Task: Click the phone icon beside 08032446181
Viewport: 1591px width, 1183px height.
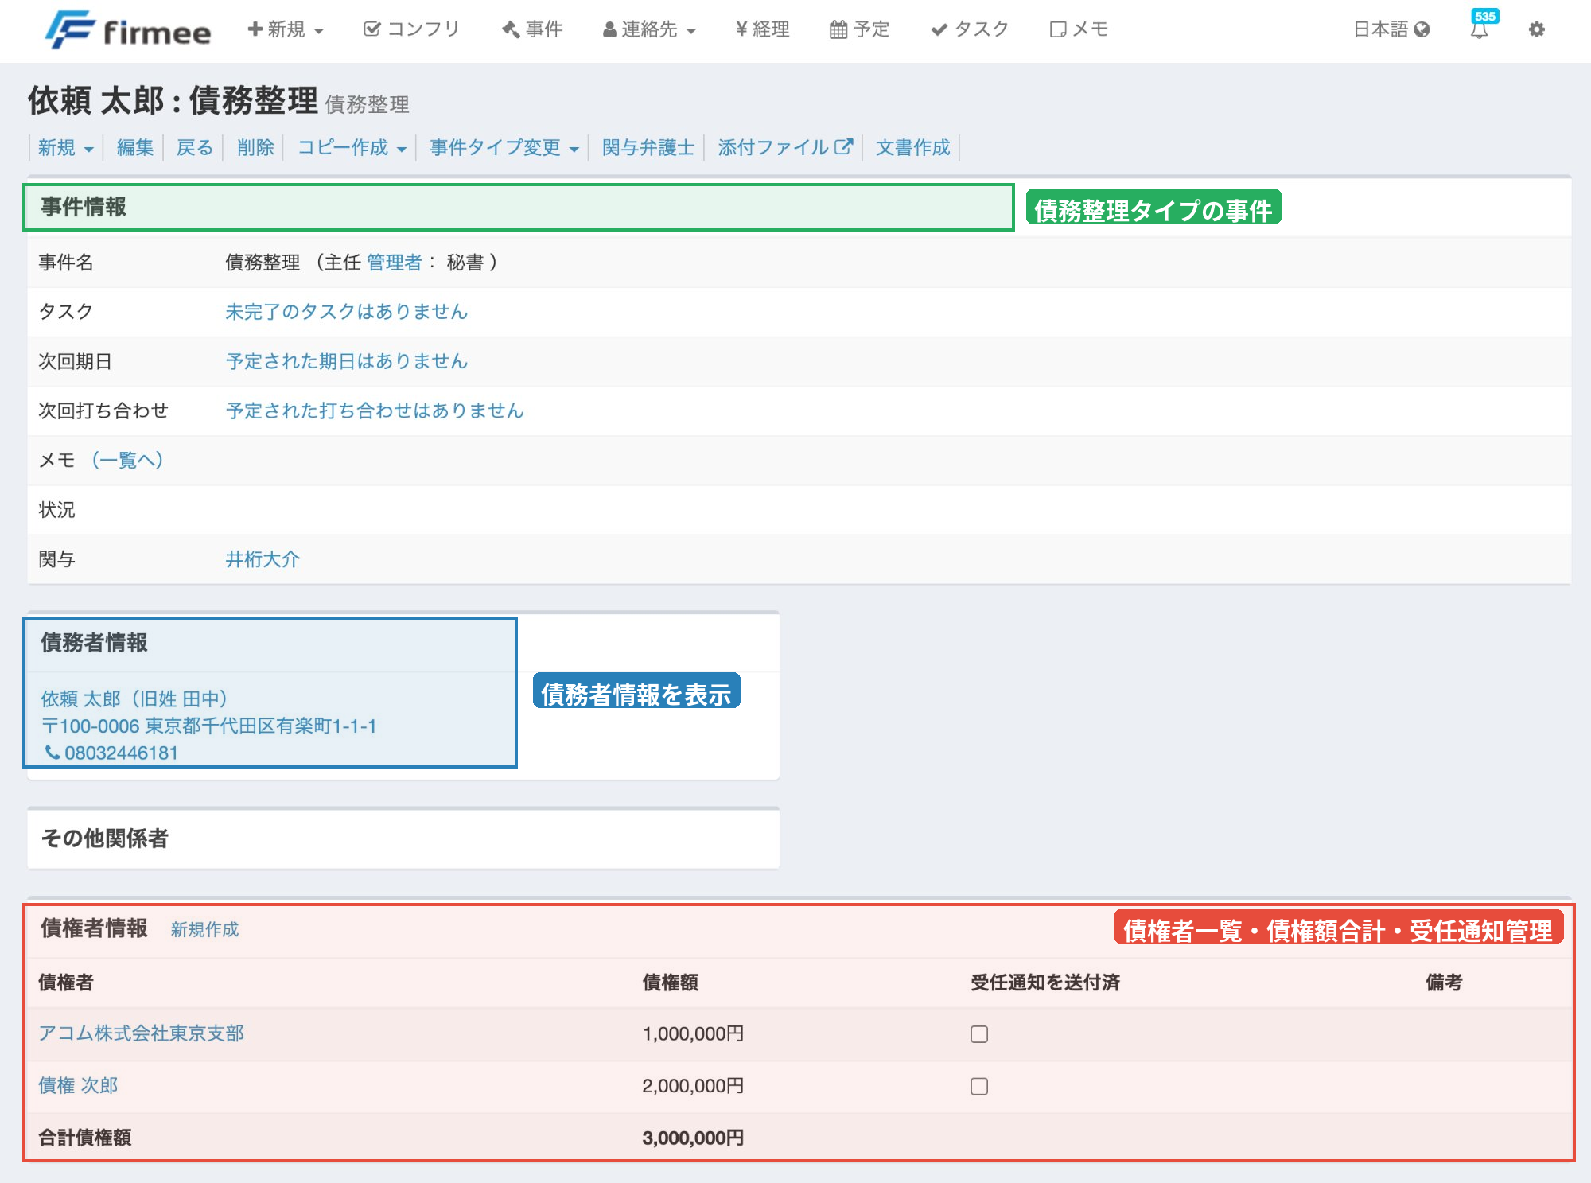Action: 53,752
